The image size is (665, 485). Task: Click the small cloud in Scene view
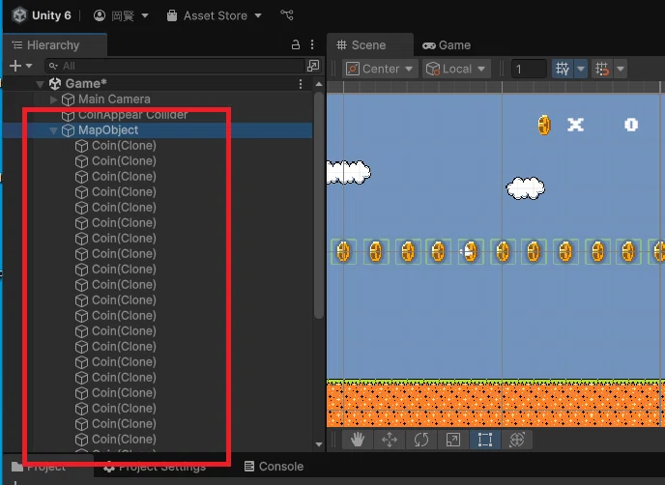(526, 188)
